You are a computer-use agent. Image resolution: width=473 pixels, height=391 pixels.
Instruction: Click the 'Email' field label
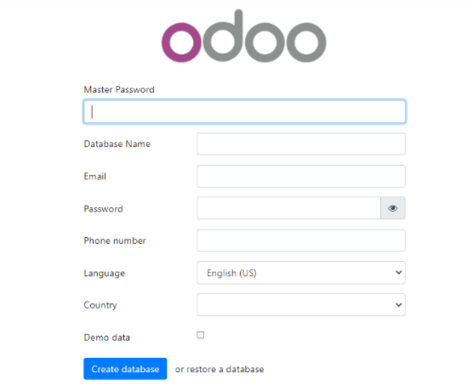pos(95,176)
